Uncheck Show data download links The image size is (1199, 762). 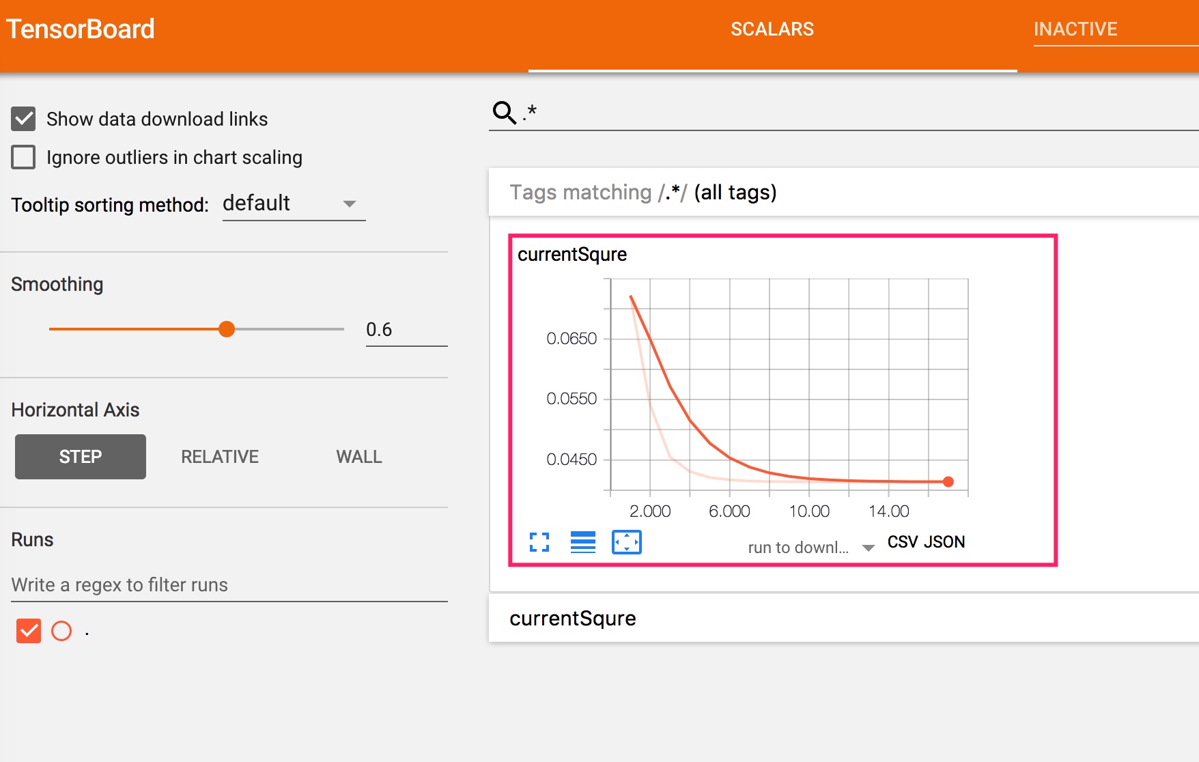pos(23,119)
